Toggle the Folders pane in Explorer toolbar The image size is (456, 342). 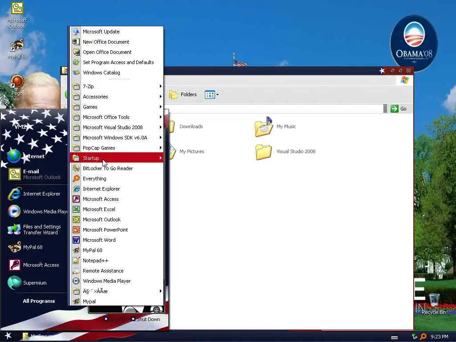[183, 94]
